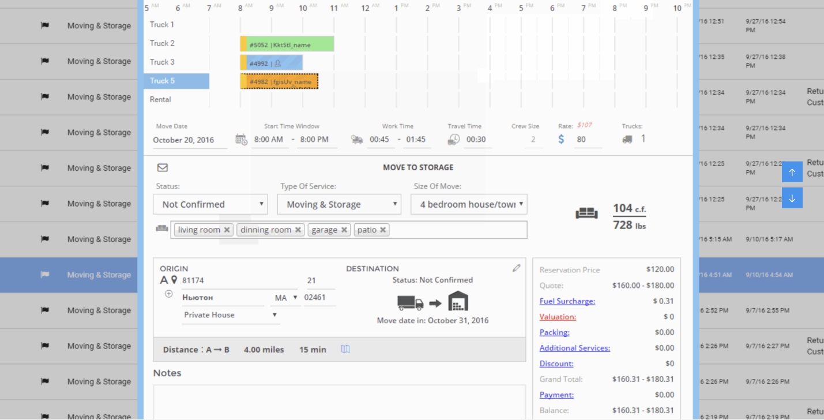Click the Additional Services link
This screenshot has width=824, height=420.
[574, 348]
